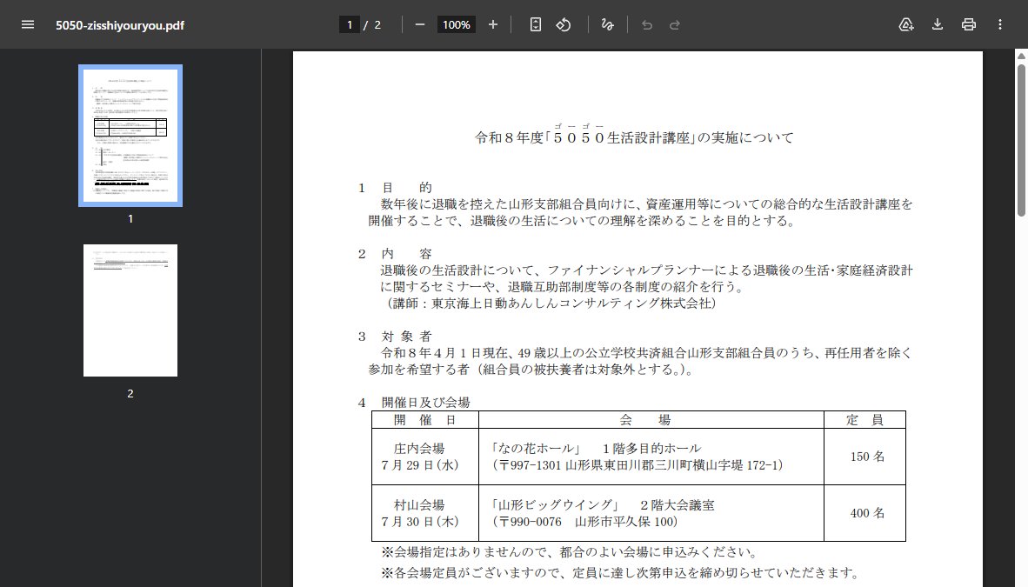Click the fit to page icon
The image size is (1028, 587).
[536, 25]
